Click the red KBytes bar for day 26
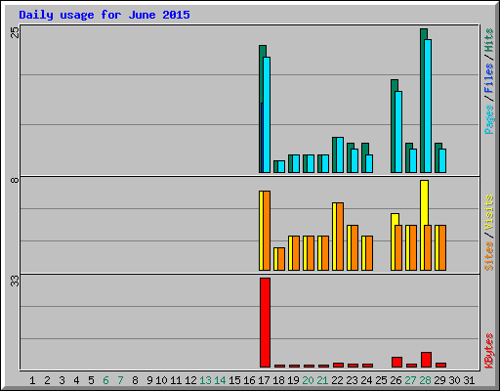The width and height of the screenshot is (500, 391). (396, 363)
